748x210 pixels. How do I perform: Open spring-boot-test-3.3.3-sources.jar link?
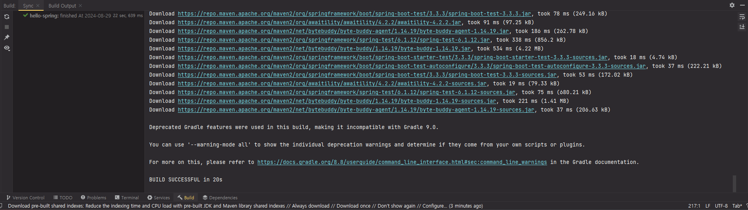pos(367,75)
